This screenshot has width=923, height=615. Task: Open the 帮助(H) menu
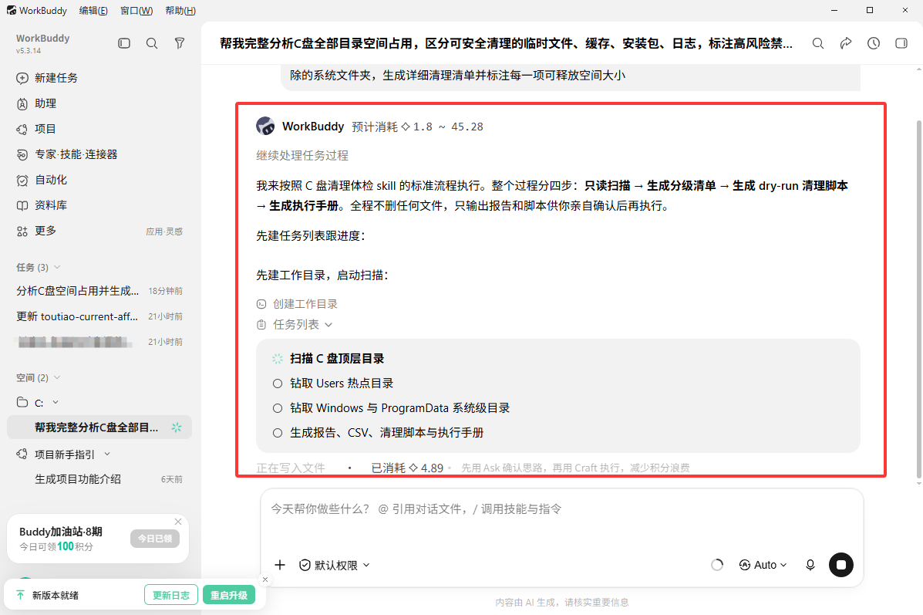point(180,11)
